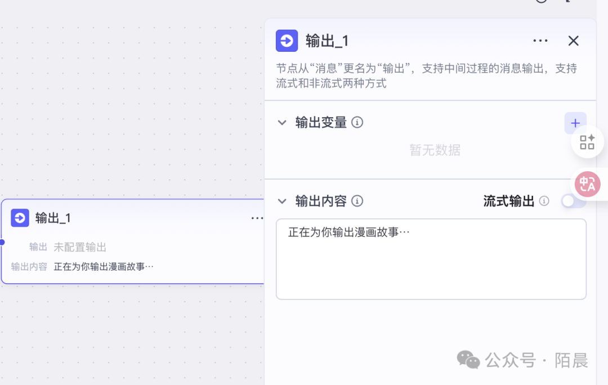Click the 未配置输出 text in node
608x385 pixels.
tap(80, 247)
